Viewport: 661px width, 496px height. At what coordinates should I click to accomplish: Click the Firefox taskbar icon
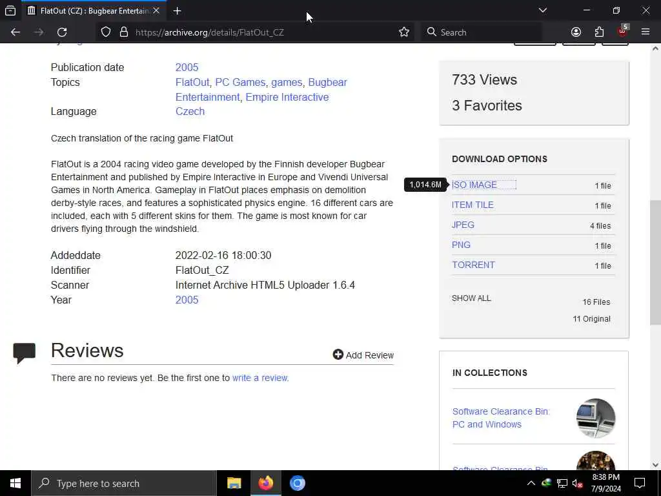pyautogui.click(x=265, y=483)
